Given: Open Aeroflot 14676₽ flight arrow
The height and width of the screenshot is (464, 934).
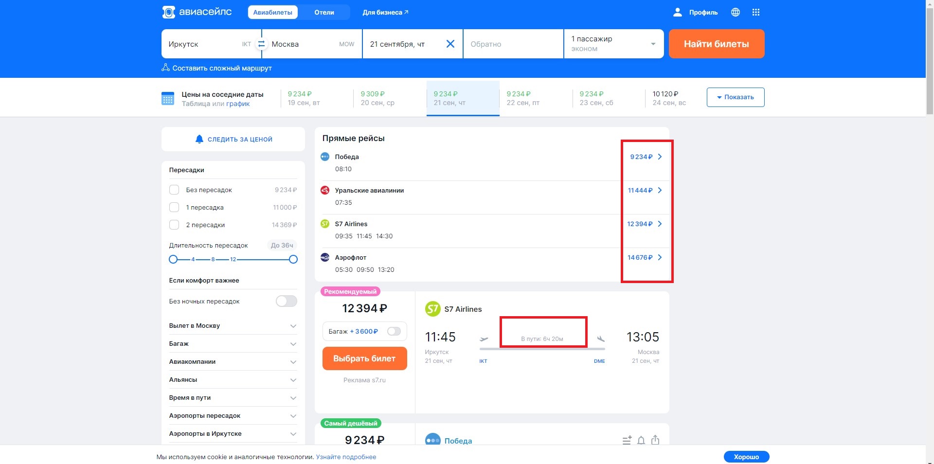Looking at the screenshot, I should coord(660,257).
